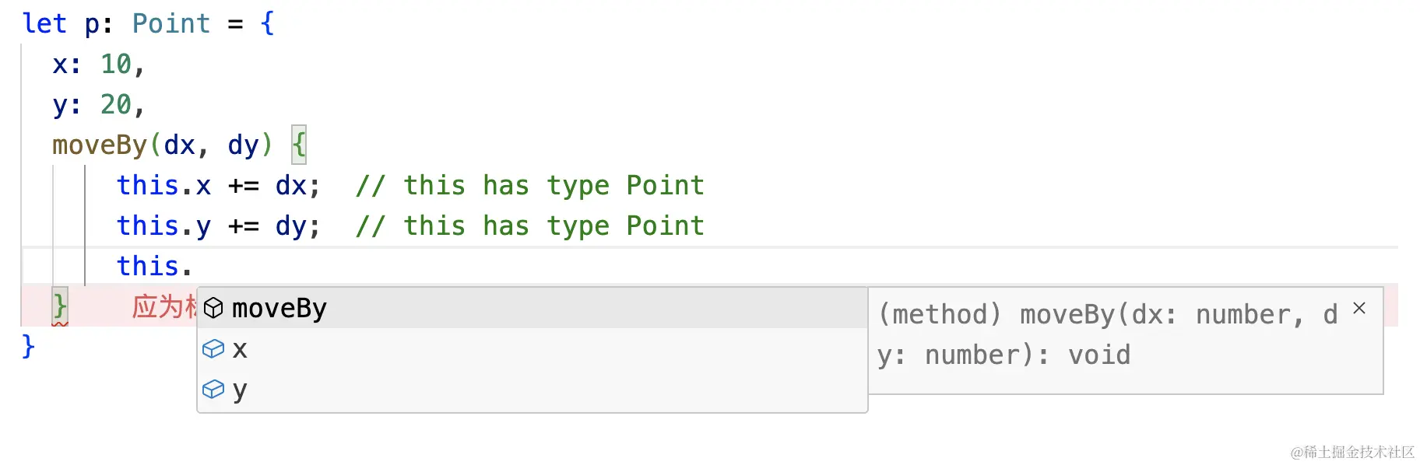Place cursor after 'this.' on current line
Image resolution: width=1420 pixels, height=465 pixels.
click(x=192, y=266)
